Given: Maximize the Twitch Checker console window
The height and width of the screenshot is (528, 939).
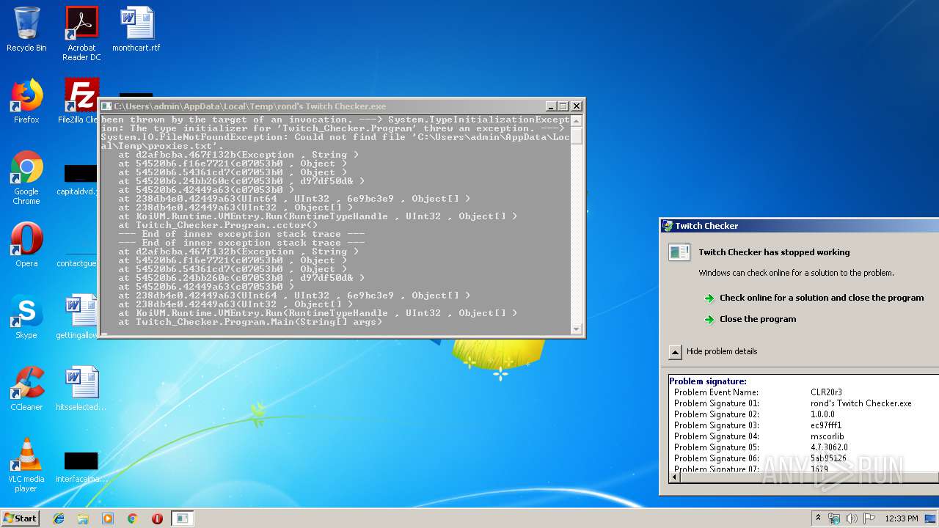Looking at the screenshot, I should (x=563, y=106).
